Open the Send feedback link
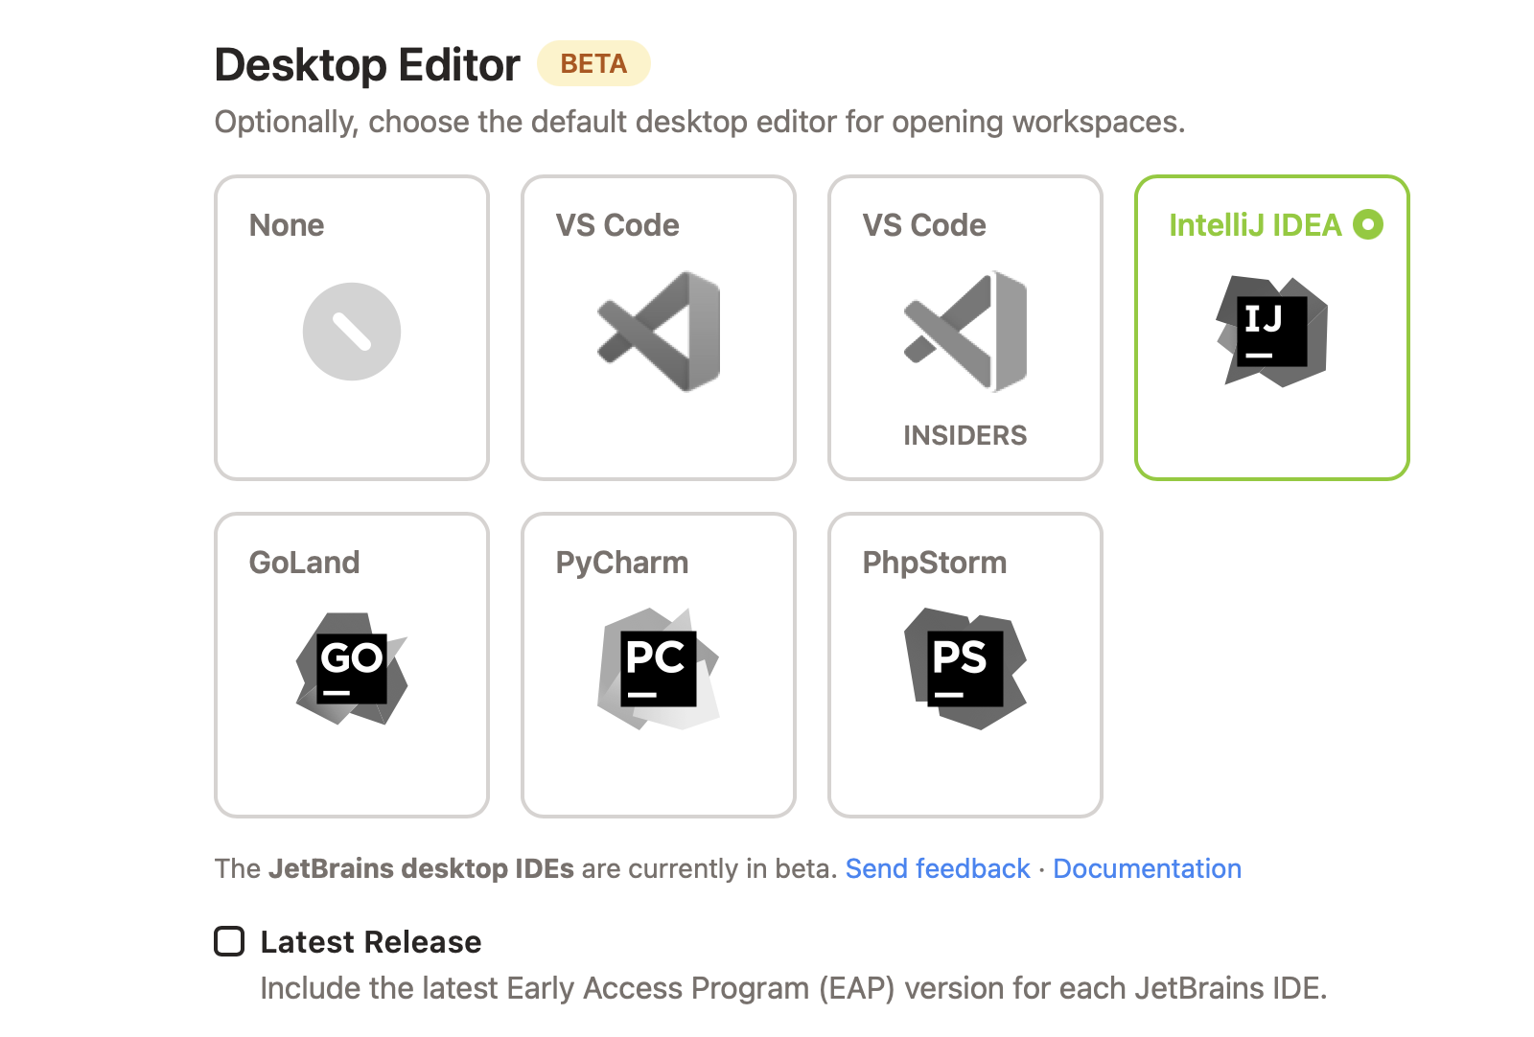The width and height of the screenshot is (1534, 1037). pyautogui.click(x=937, y=868)
